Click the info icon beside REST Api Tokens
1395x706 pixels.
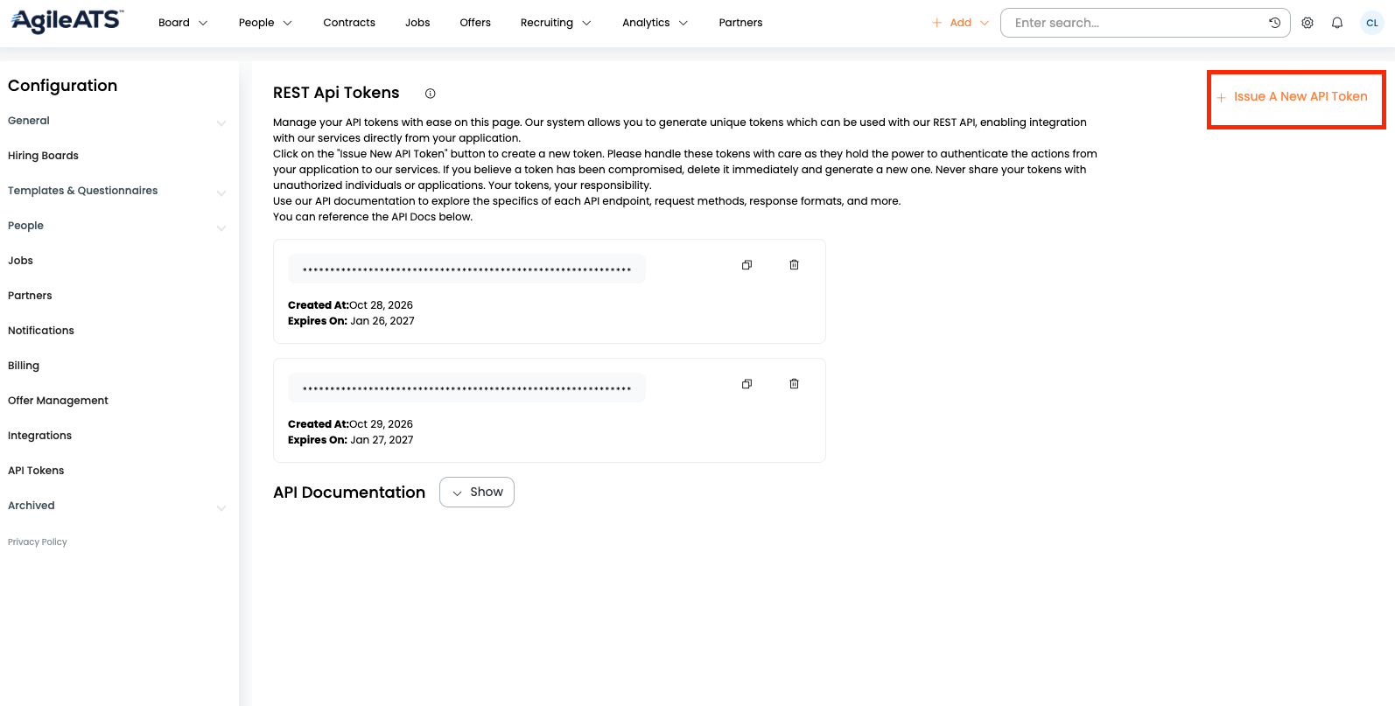[x=430, y=94]
